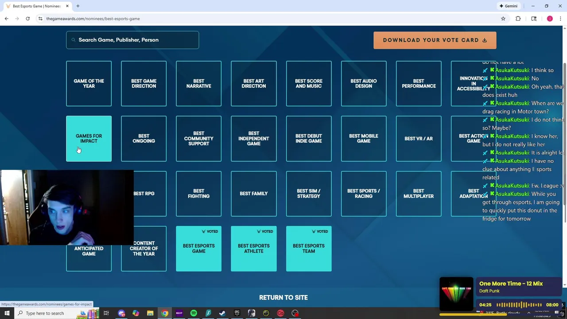This screenshot has height=319, width=567.
Task: Launch Steam from the taskbar
Action: click(x=222, y=313)
